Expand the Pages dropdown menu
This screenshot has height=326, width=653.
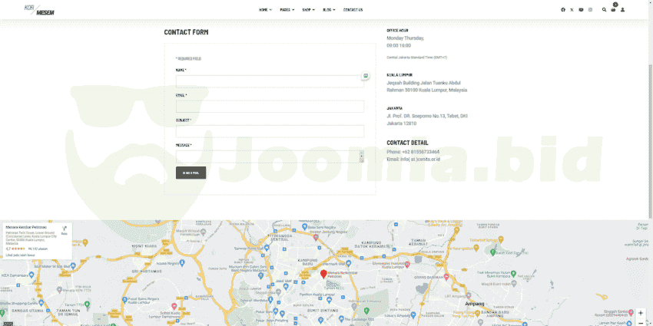click(287, 10)
